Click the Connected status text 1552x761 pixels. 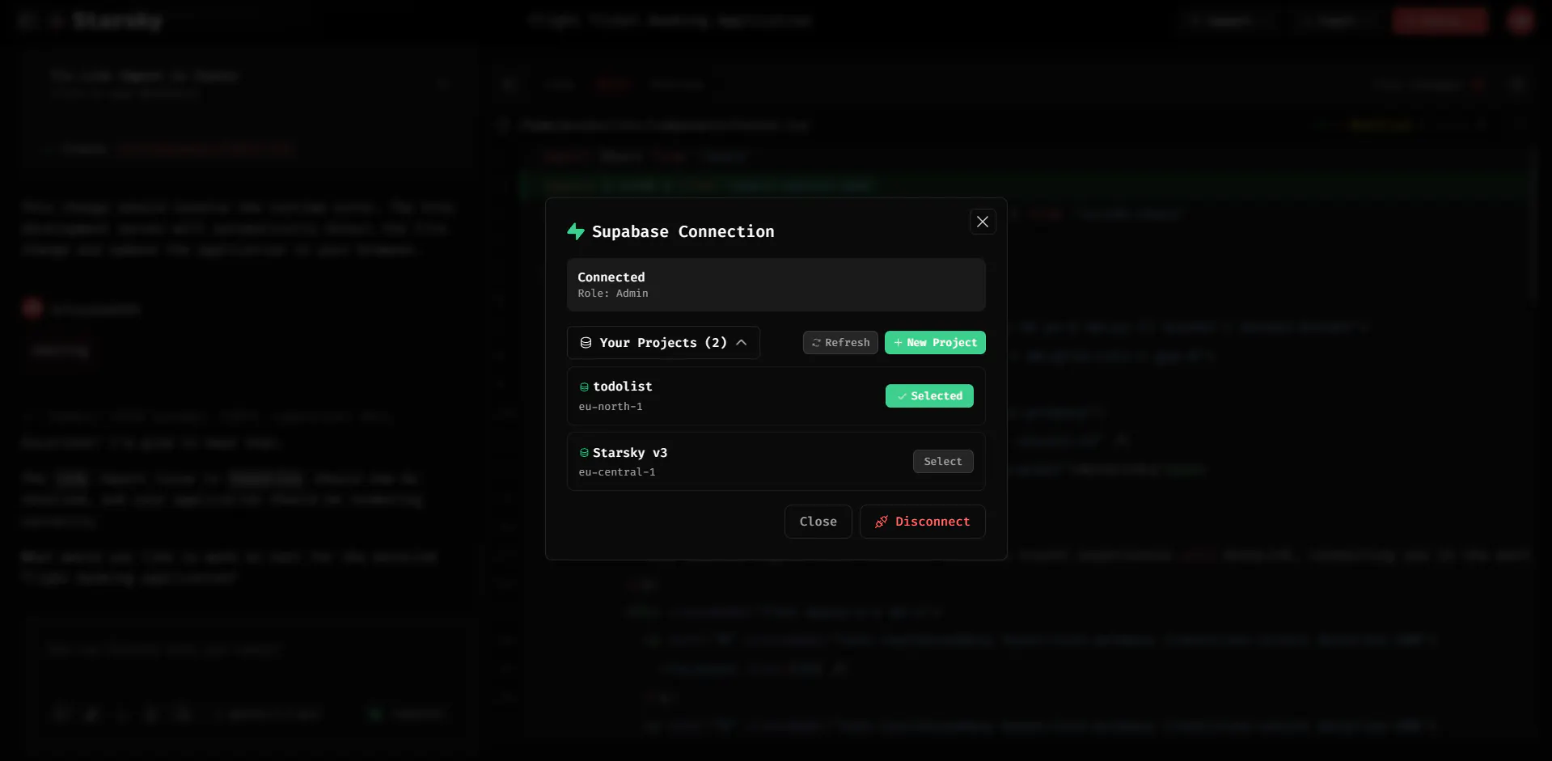tap(611, 277)
